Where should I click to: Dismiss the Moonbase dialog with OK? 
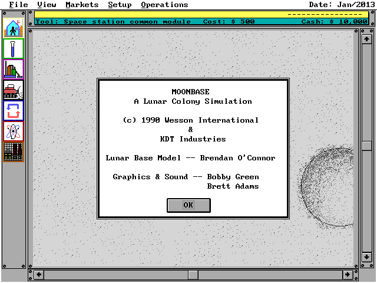[x=188, y=205]
